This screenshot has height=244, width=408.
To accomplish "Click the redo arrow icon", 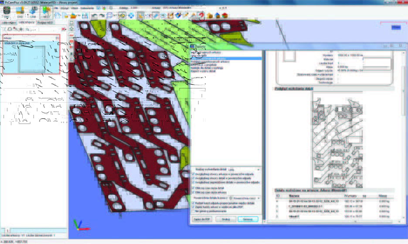I will pyautogui.click(x=102, y=16).
